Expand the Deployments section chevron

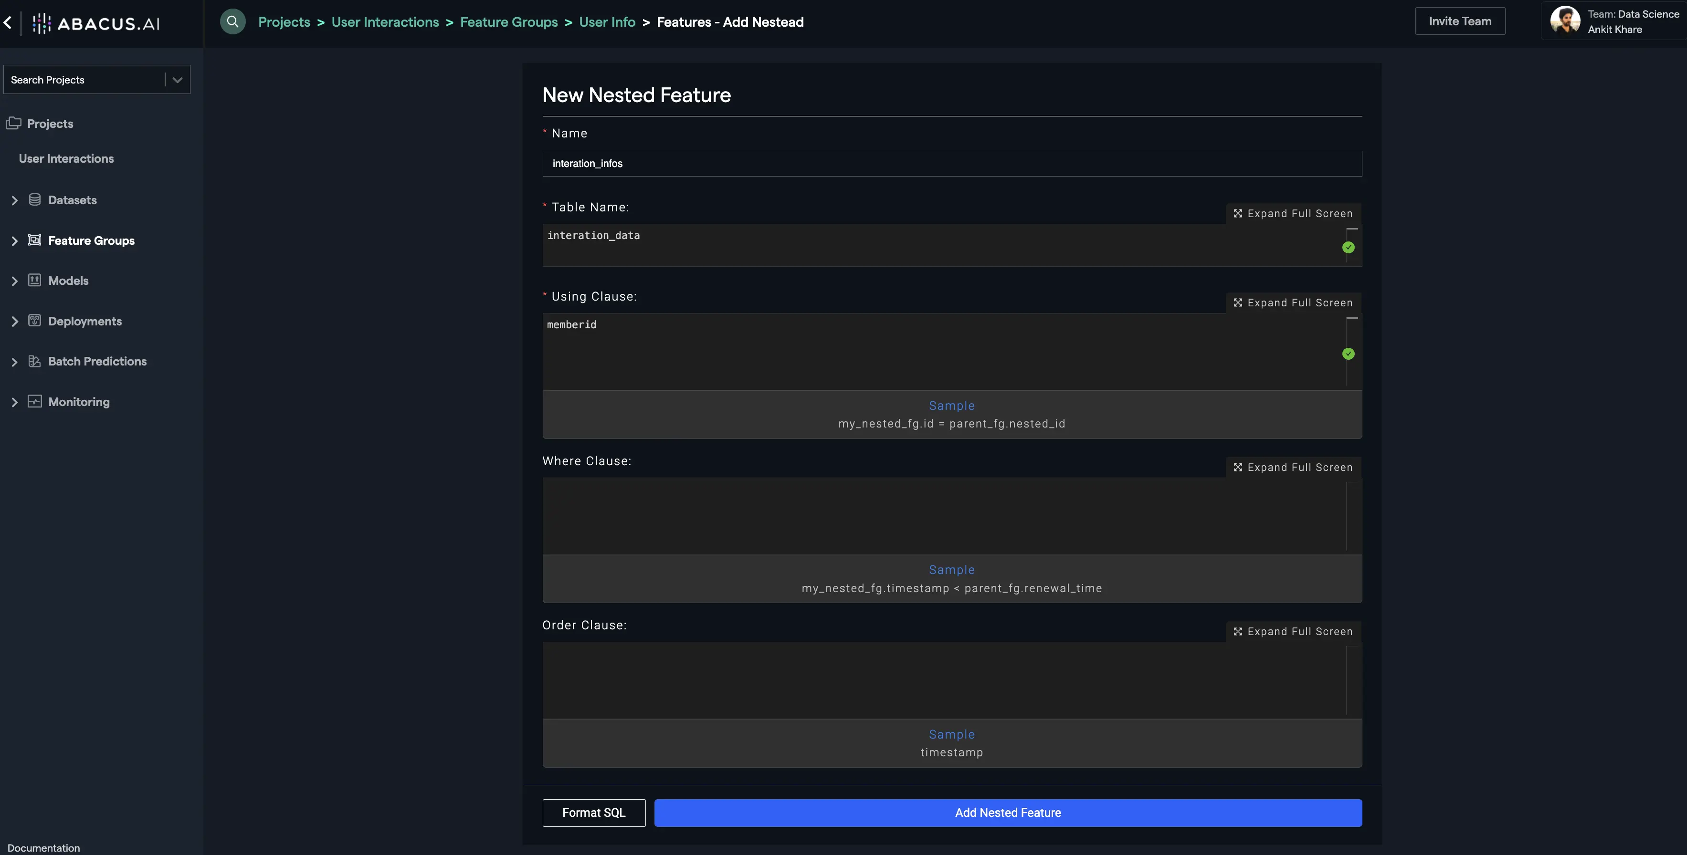[14, 322]
